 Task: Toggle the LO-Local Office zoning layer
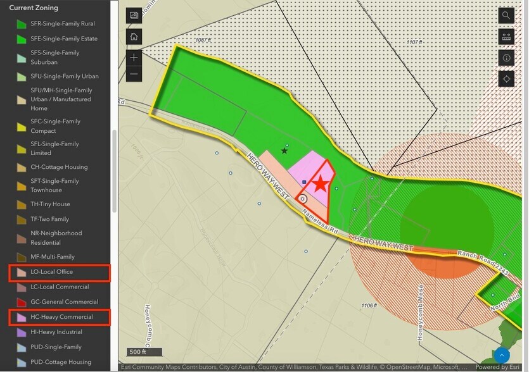(59, 272)
